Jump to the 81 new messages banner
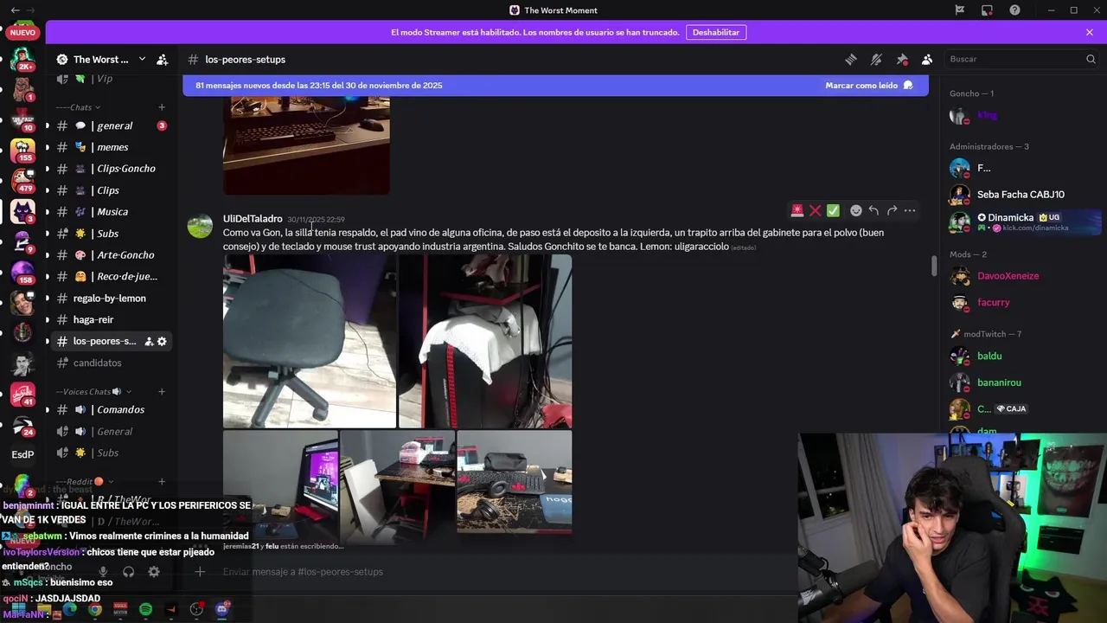1107x623 pixels. click(x=555, y=86)
